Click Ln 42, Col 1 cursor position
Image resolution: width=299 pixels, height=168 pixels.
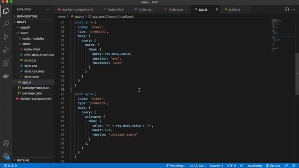point(197,166)
